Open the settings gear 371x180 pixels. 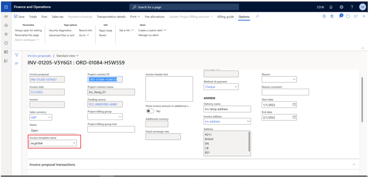(x=341, y=7)
